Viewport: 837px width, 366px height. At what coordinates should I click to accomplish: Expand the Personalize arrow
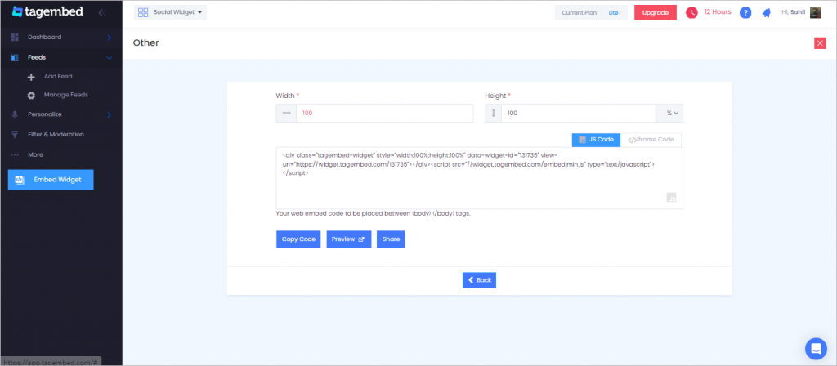click(x=109, y=114)
